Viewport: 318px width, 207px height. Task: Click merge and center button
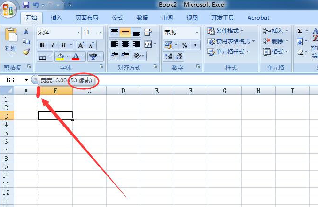(x=148, y=44)
